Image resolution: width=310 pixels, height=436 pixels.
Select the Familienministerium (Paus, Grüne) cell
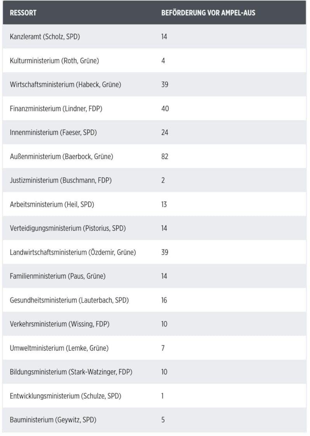pyautogui.click(x=57, y=276)
